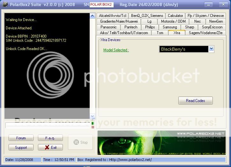The width and height of the screenshot is (231, 167).
Task: Click the progress bar under the log
Action: pyautogui.click(x=48, y=125)
